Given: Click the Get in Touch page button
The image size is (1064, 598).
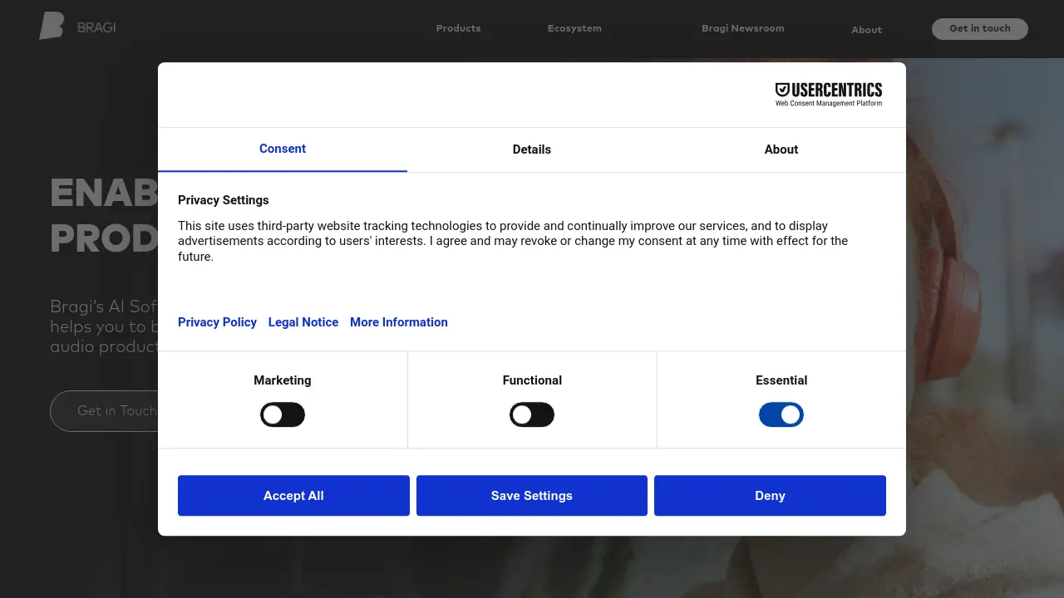Looking at the screenshot, I should coord(116,410).
